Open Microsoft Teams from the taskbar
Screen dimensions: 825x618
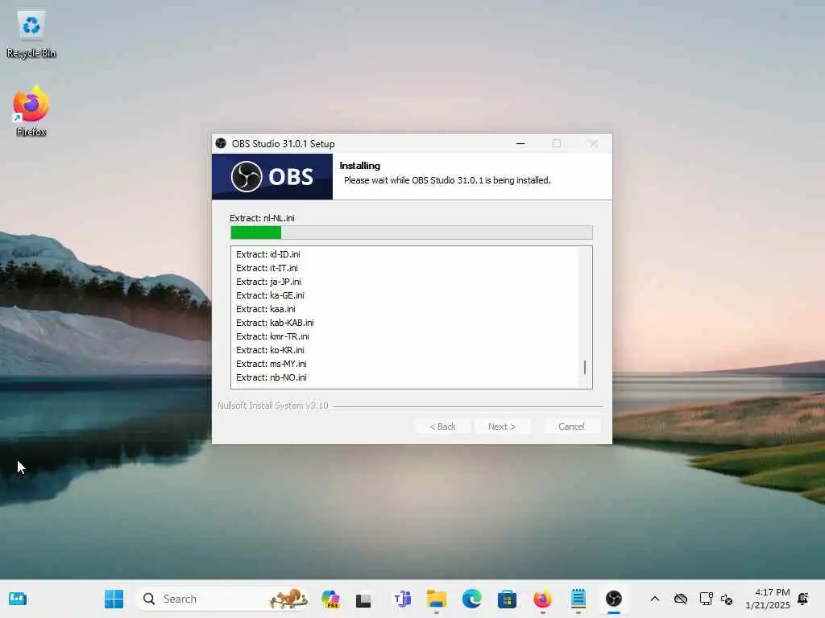coord(402,599)
